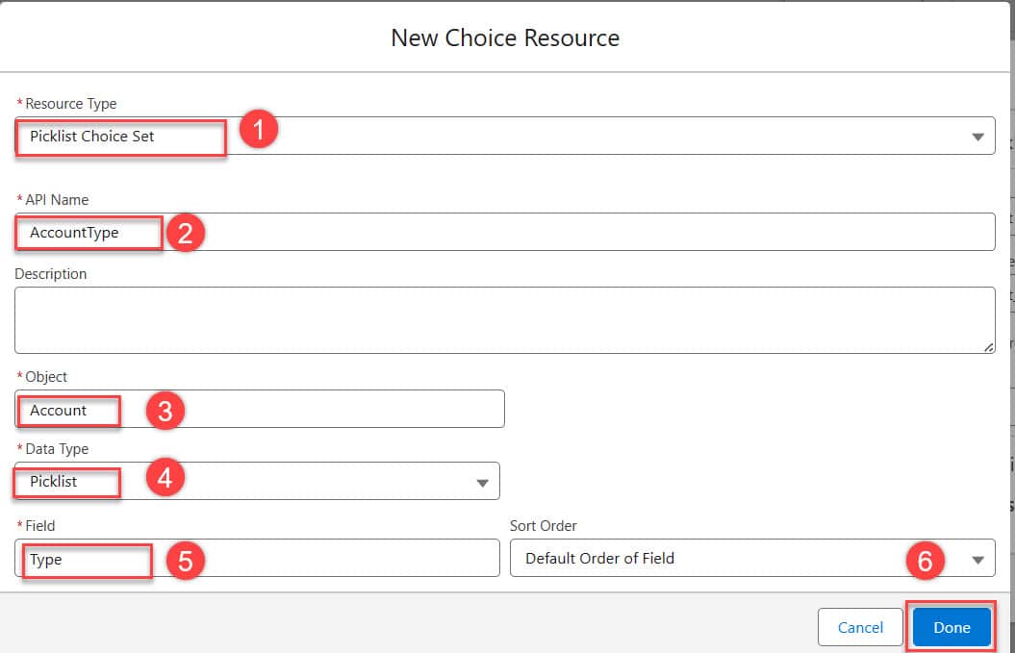
Task: Click the Done button
Action: click(x=952, y=627)
